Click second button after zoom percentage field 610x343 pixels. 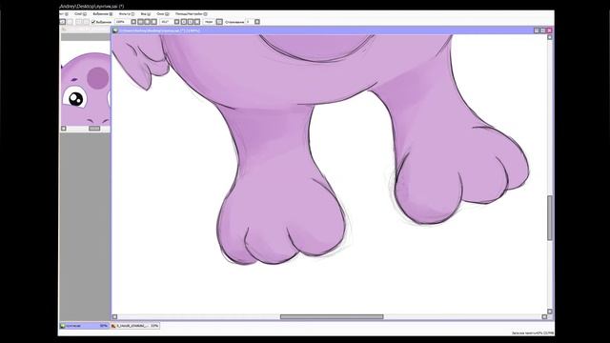point(140,22)
